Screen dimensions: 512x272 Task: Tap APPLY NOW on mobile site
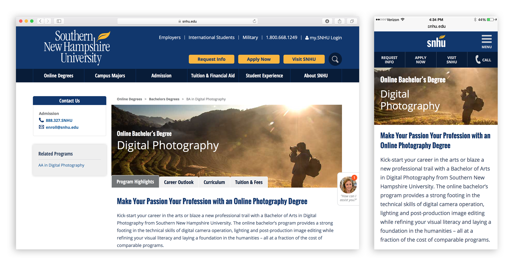tap(421, 60)
